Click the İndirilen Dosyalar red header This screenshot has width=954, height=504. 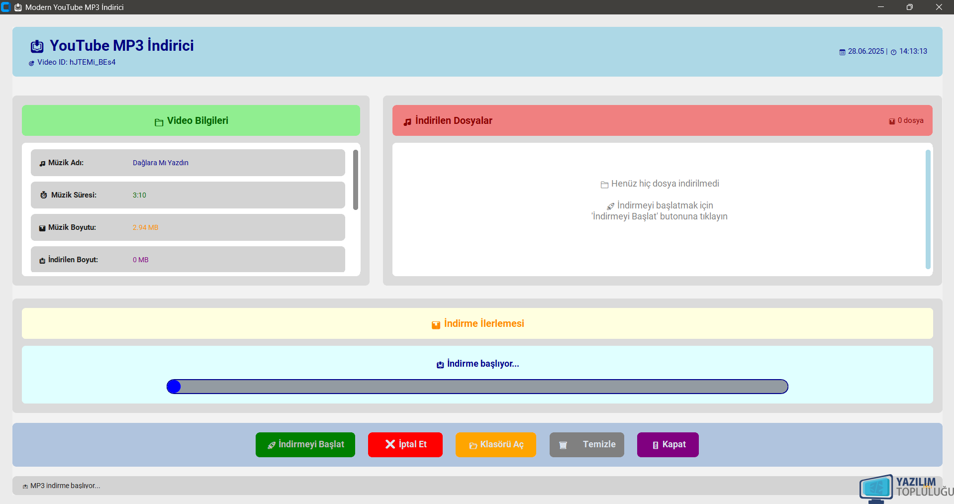pos(663,120)
